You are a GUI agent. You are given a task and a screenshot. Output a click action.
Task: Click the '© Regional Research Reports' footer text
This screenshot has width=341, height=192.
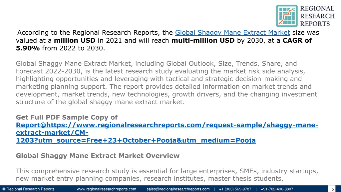pos(28,189)
